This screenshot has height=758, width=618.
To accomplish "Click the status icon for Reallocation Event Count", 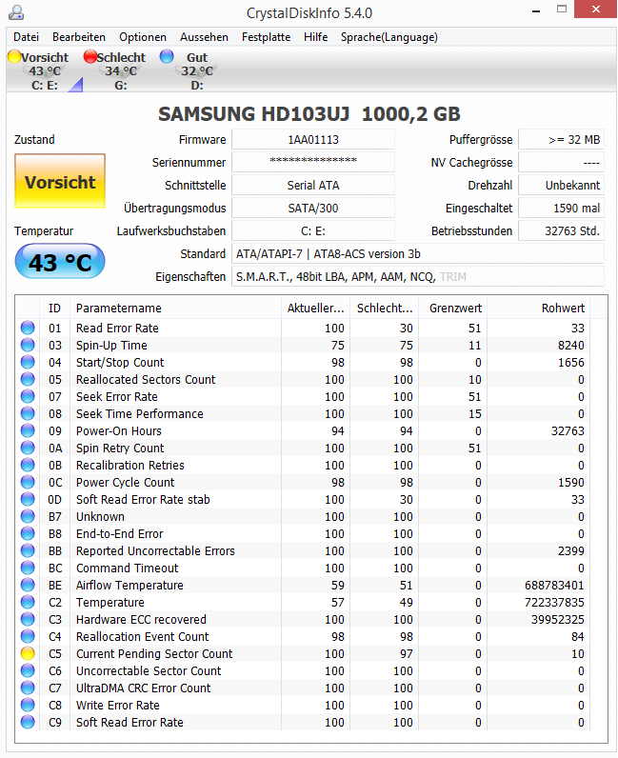I will [x=28, y=637].
